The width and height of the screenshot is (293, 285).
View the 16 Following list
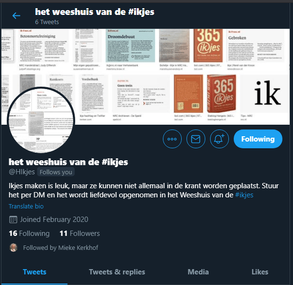[29, 233]
